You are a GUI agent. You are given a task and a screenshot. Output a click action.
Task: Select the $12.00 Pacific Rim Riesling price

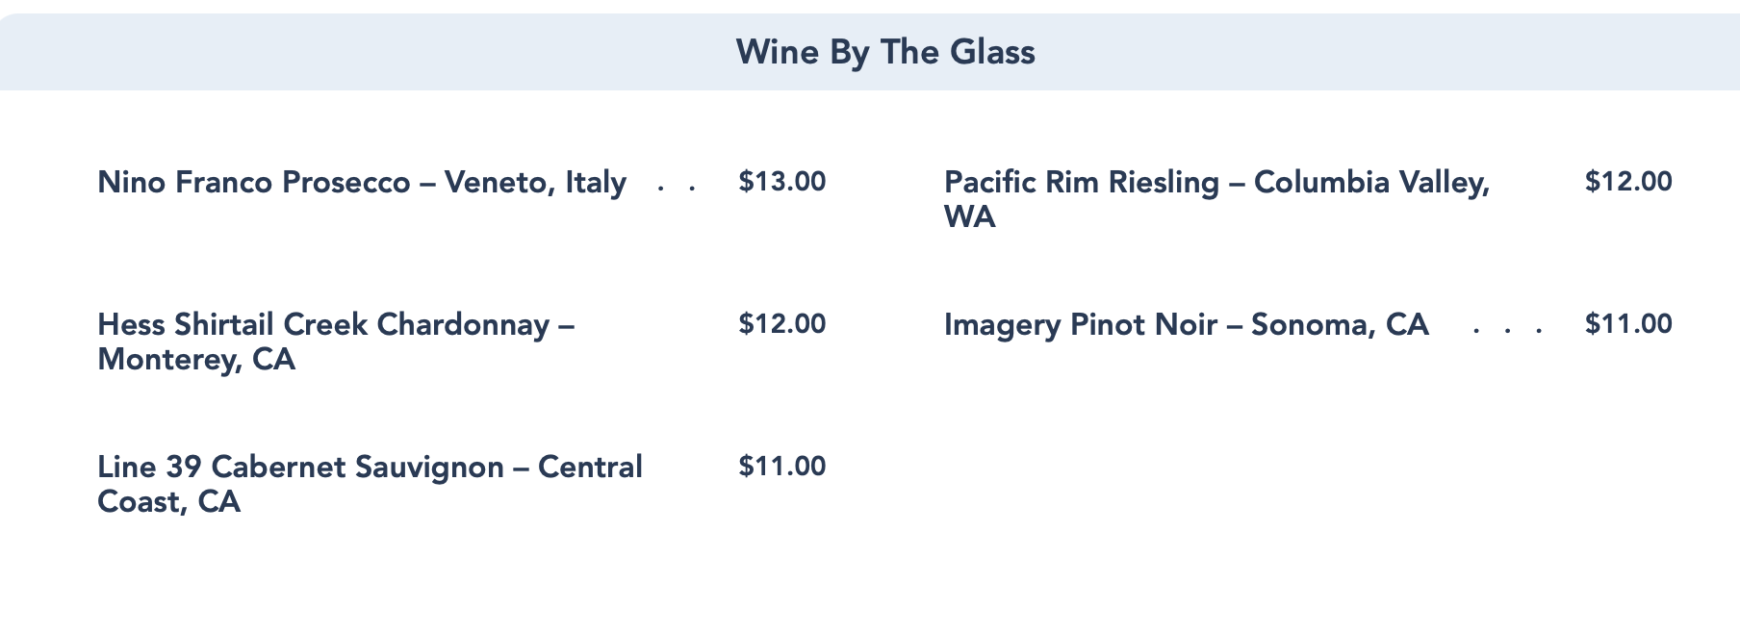coord(1628,182)
